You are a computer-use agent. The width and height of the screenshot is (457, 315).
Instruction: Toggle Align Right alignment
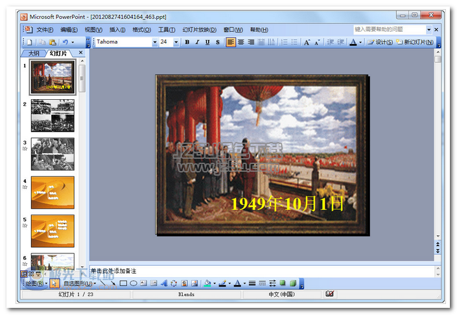[251, 42]
